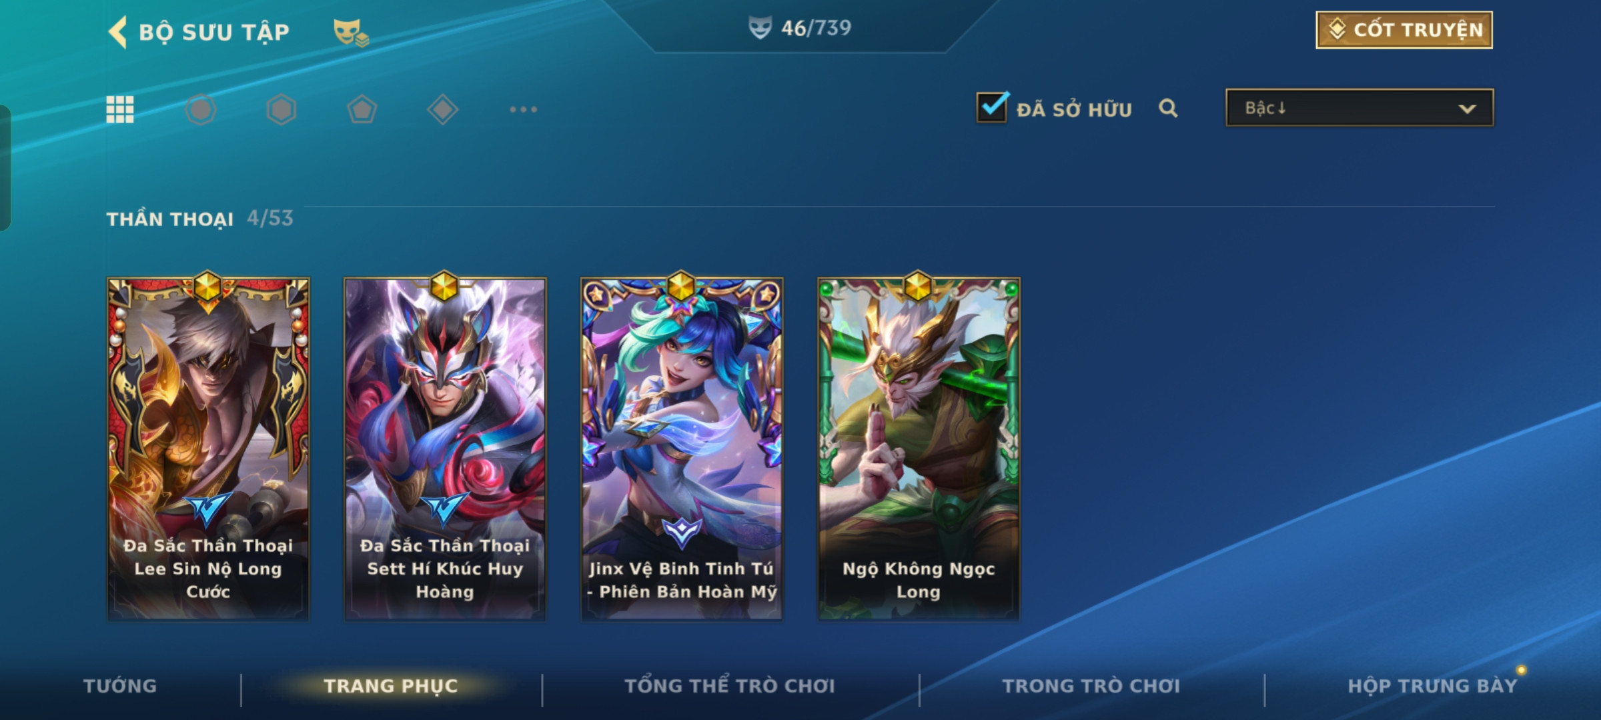Open more filters via three dots
Viewport: 1601px width, 720px height.
point(524,109)
